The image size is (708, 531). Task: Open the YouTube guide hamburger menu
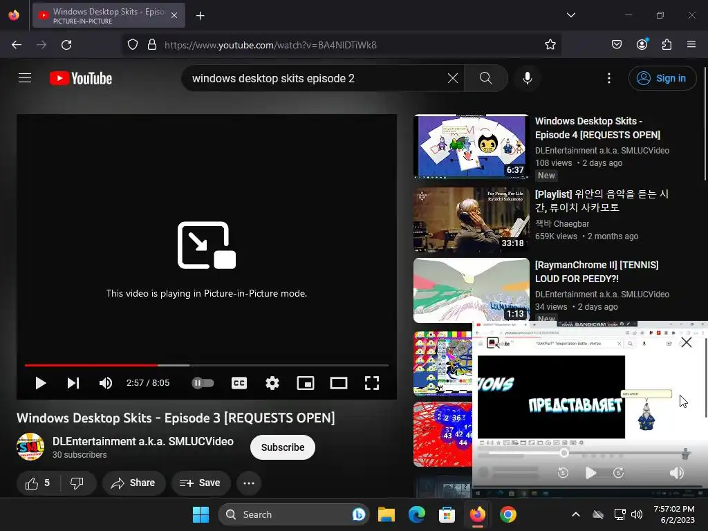pos(25,78)
